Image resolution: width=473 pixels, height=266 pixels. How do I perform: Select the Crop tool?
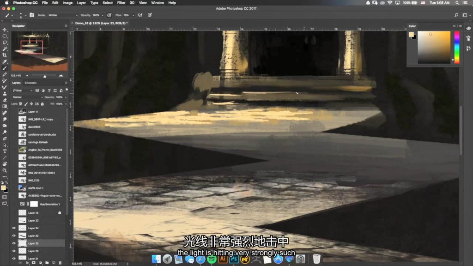tap(5, 55)
